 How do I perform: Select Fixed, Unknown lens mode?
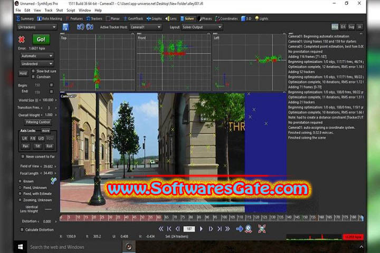click(20, 188)
